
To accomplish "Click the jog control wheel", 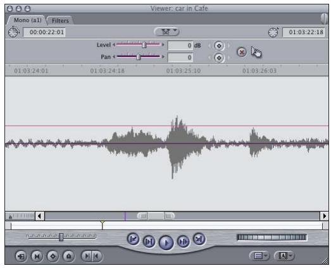I will click(272, 238).
